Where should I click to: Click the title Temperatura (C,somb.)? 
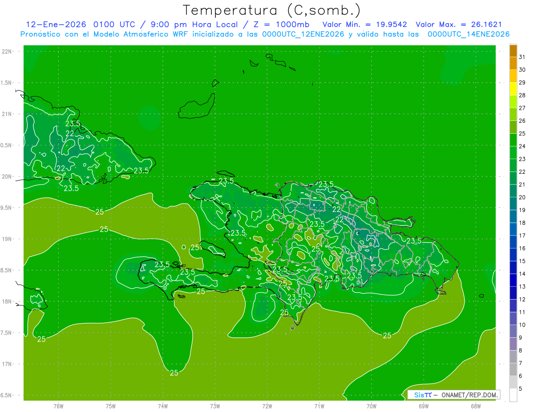[271, 11]
